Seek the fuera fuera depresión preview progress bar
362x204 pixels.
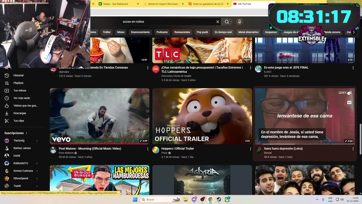305,144
